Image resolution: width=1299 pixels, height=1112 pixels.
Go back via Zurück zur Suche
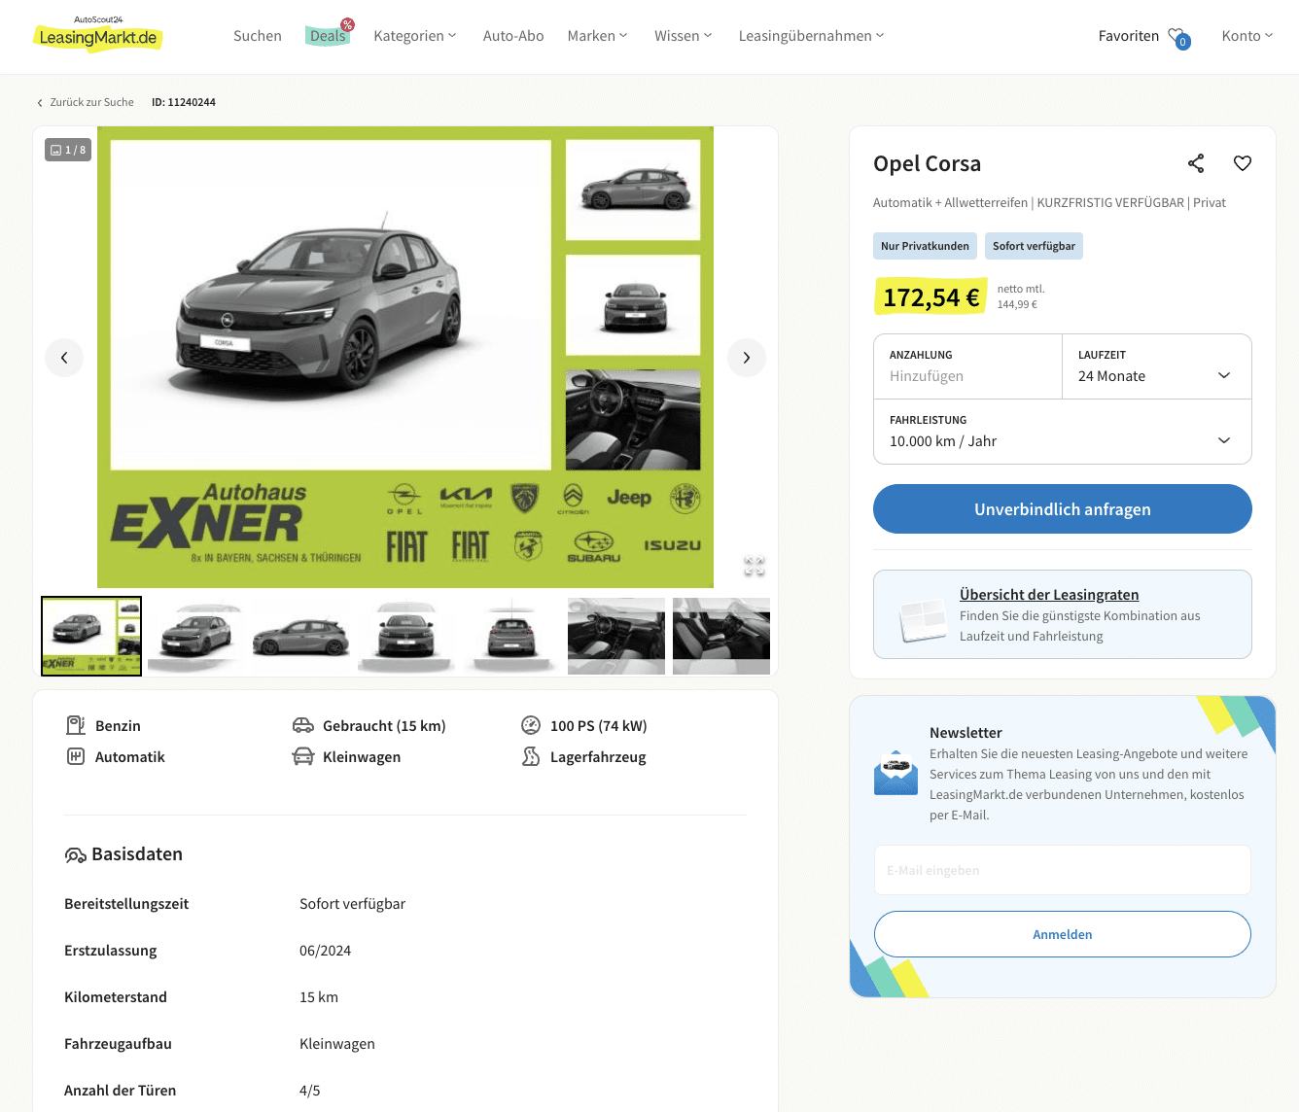[86, 102]
